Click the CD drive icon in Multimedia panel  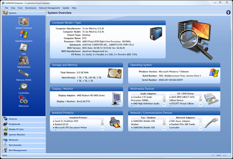pos(211,99)
